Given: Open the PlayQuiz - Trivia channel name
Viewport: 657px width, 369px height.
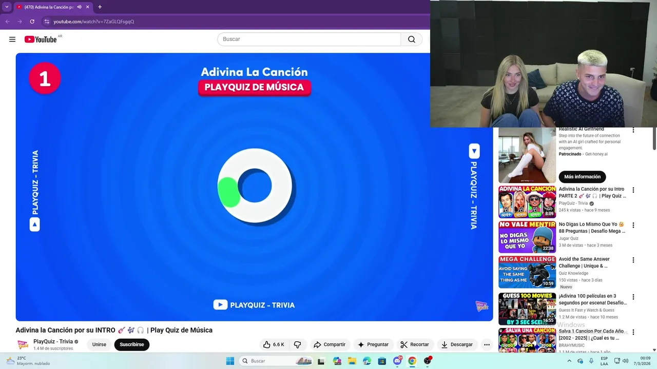Looking at the screenshot, I should pos(53,341).
